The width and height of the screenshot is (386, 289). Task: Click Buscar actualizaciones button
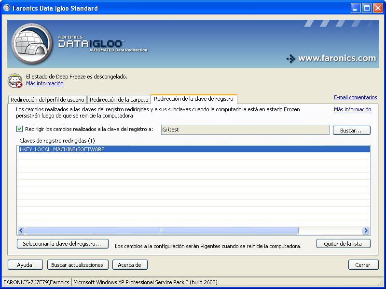pyautogui.click(x=78, y=264)
